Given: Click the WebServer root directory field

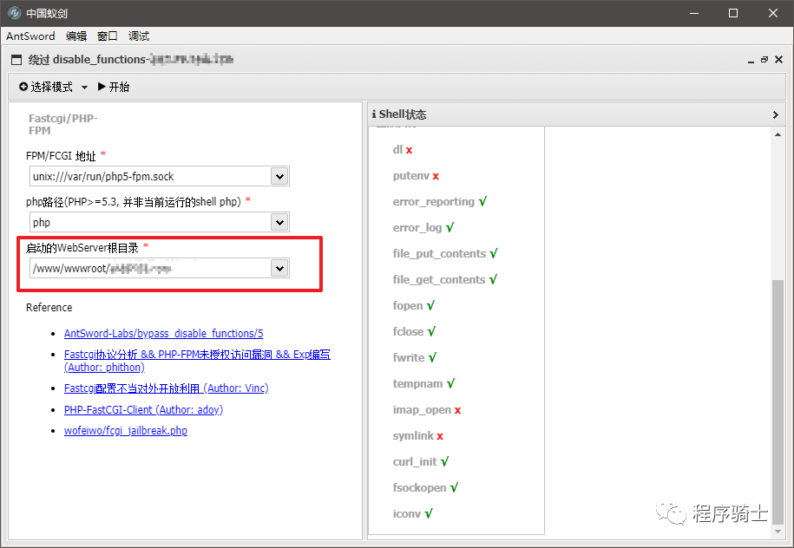Looking at the screenshot, I should click(150, 268).
